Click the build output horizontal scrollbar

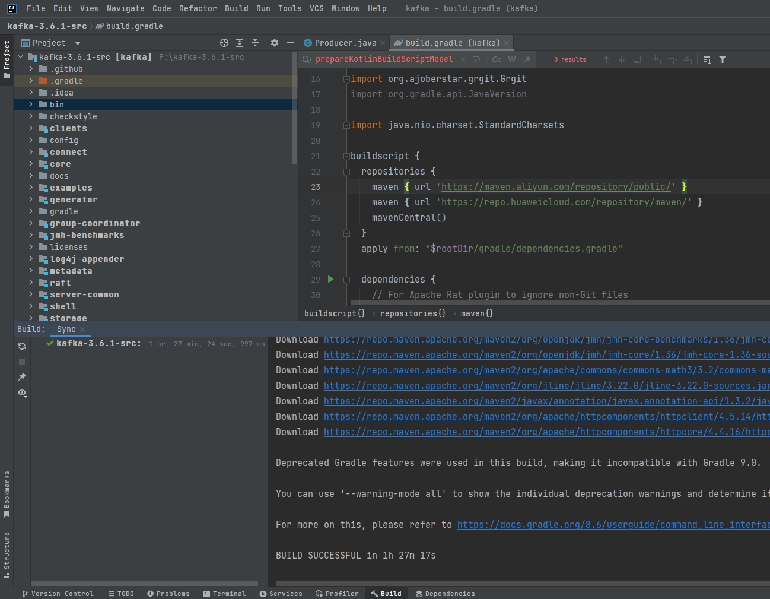[522, 584]
